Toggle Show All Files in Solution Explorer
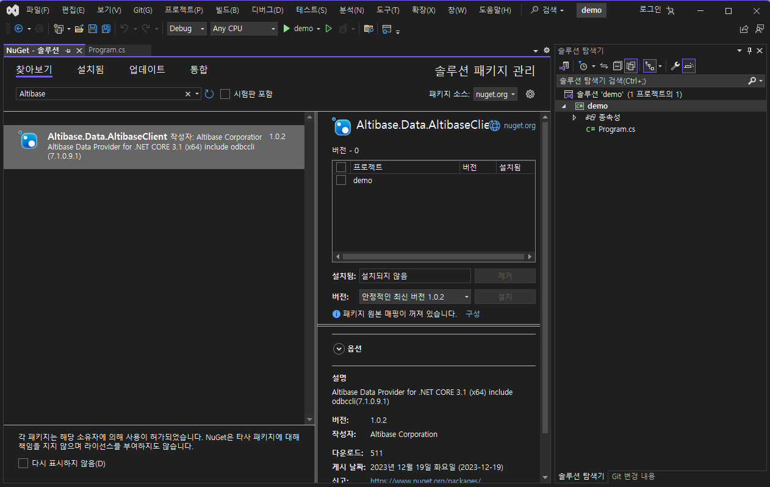 (631, 66)
